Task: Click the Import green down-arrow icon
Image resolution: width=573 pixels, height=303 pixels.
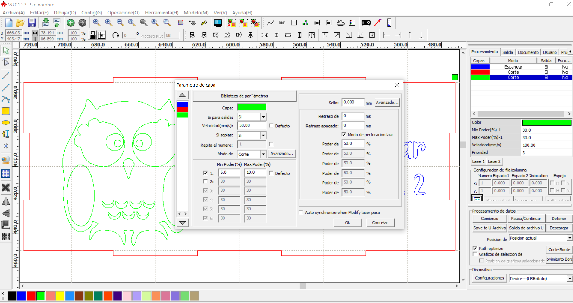Action: click(x=46, y=23)
